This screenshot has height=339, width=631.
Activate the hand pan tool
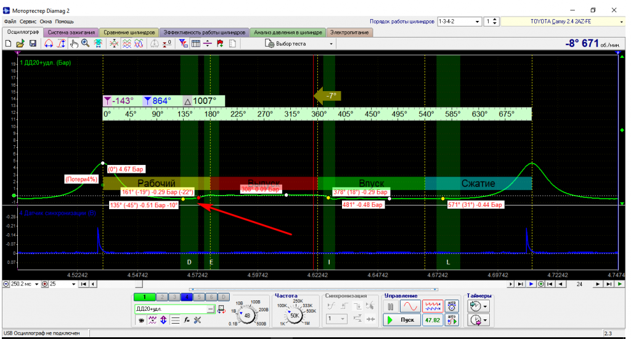(x=74, y=44)
